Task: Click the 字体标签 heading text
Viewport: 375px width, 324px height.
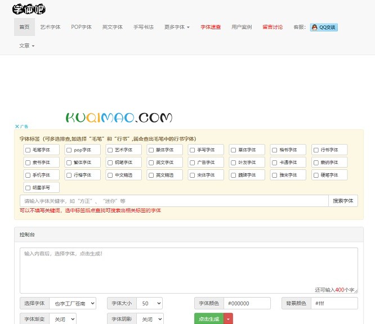Action: (108, 139)
